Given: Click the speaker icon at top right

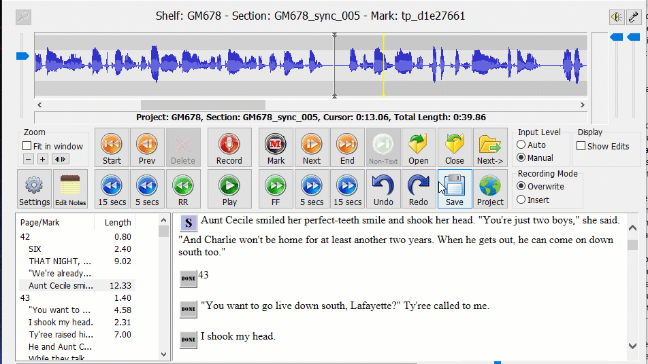Looking at the screenshot, I should point(617,17).
